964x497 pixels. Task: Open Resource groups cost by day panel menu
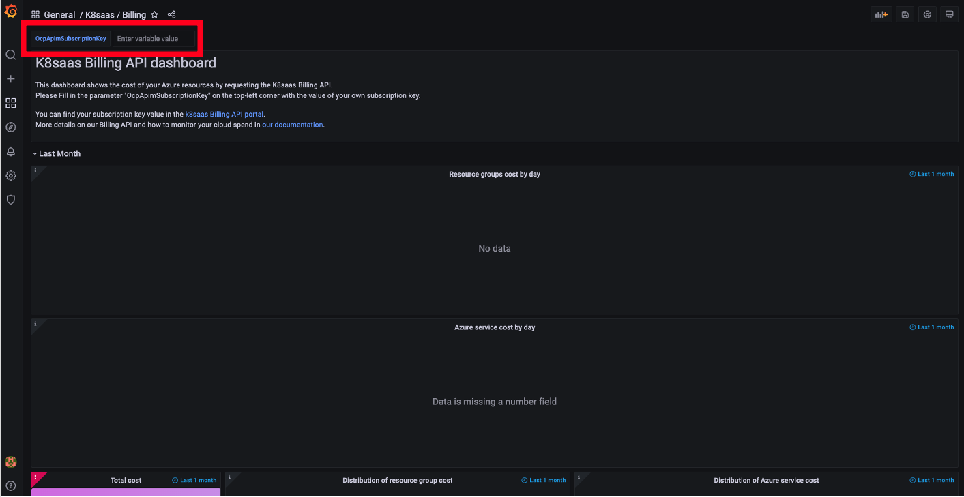coord(494,174)
